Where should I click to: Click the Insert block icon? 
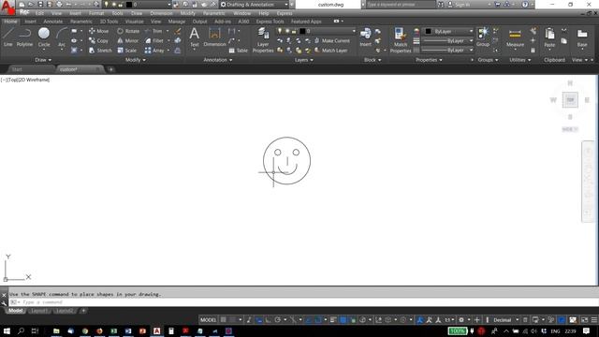click(x=365, y=37)
